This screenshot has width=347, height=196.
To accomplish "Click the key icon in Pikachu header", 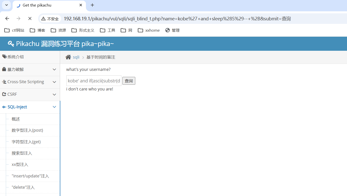I will [x=11, y=44].
